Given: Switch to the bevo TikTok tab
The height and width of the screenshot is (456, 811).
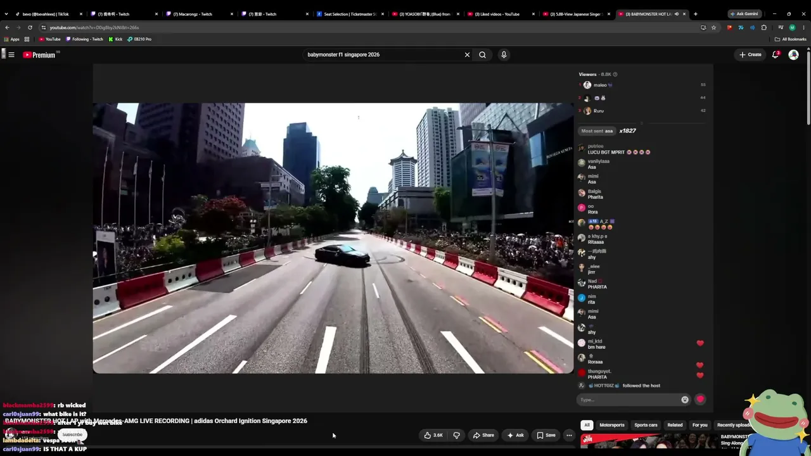Looking at the screenshot, I should (x=49, y=14).
